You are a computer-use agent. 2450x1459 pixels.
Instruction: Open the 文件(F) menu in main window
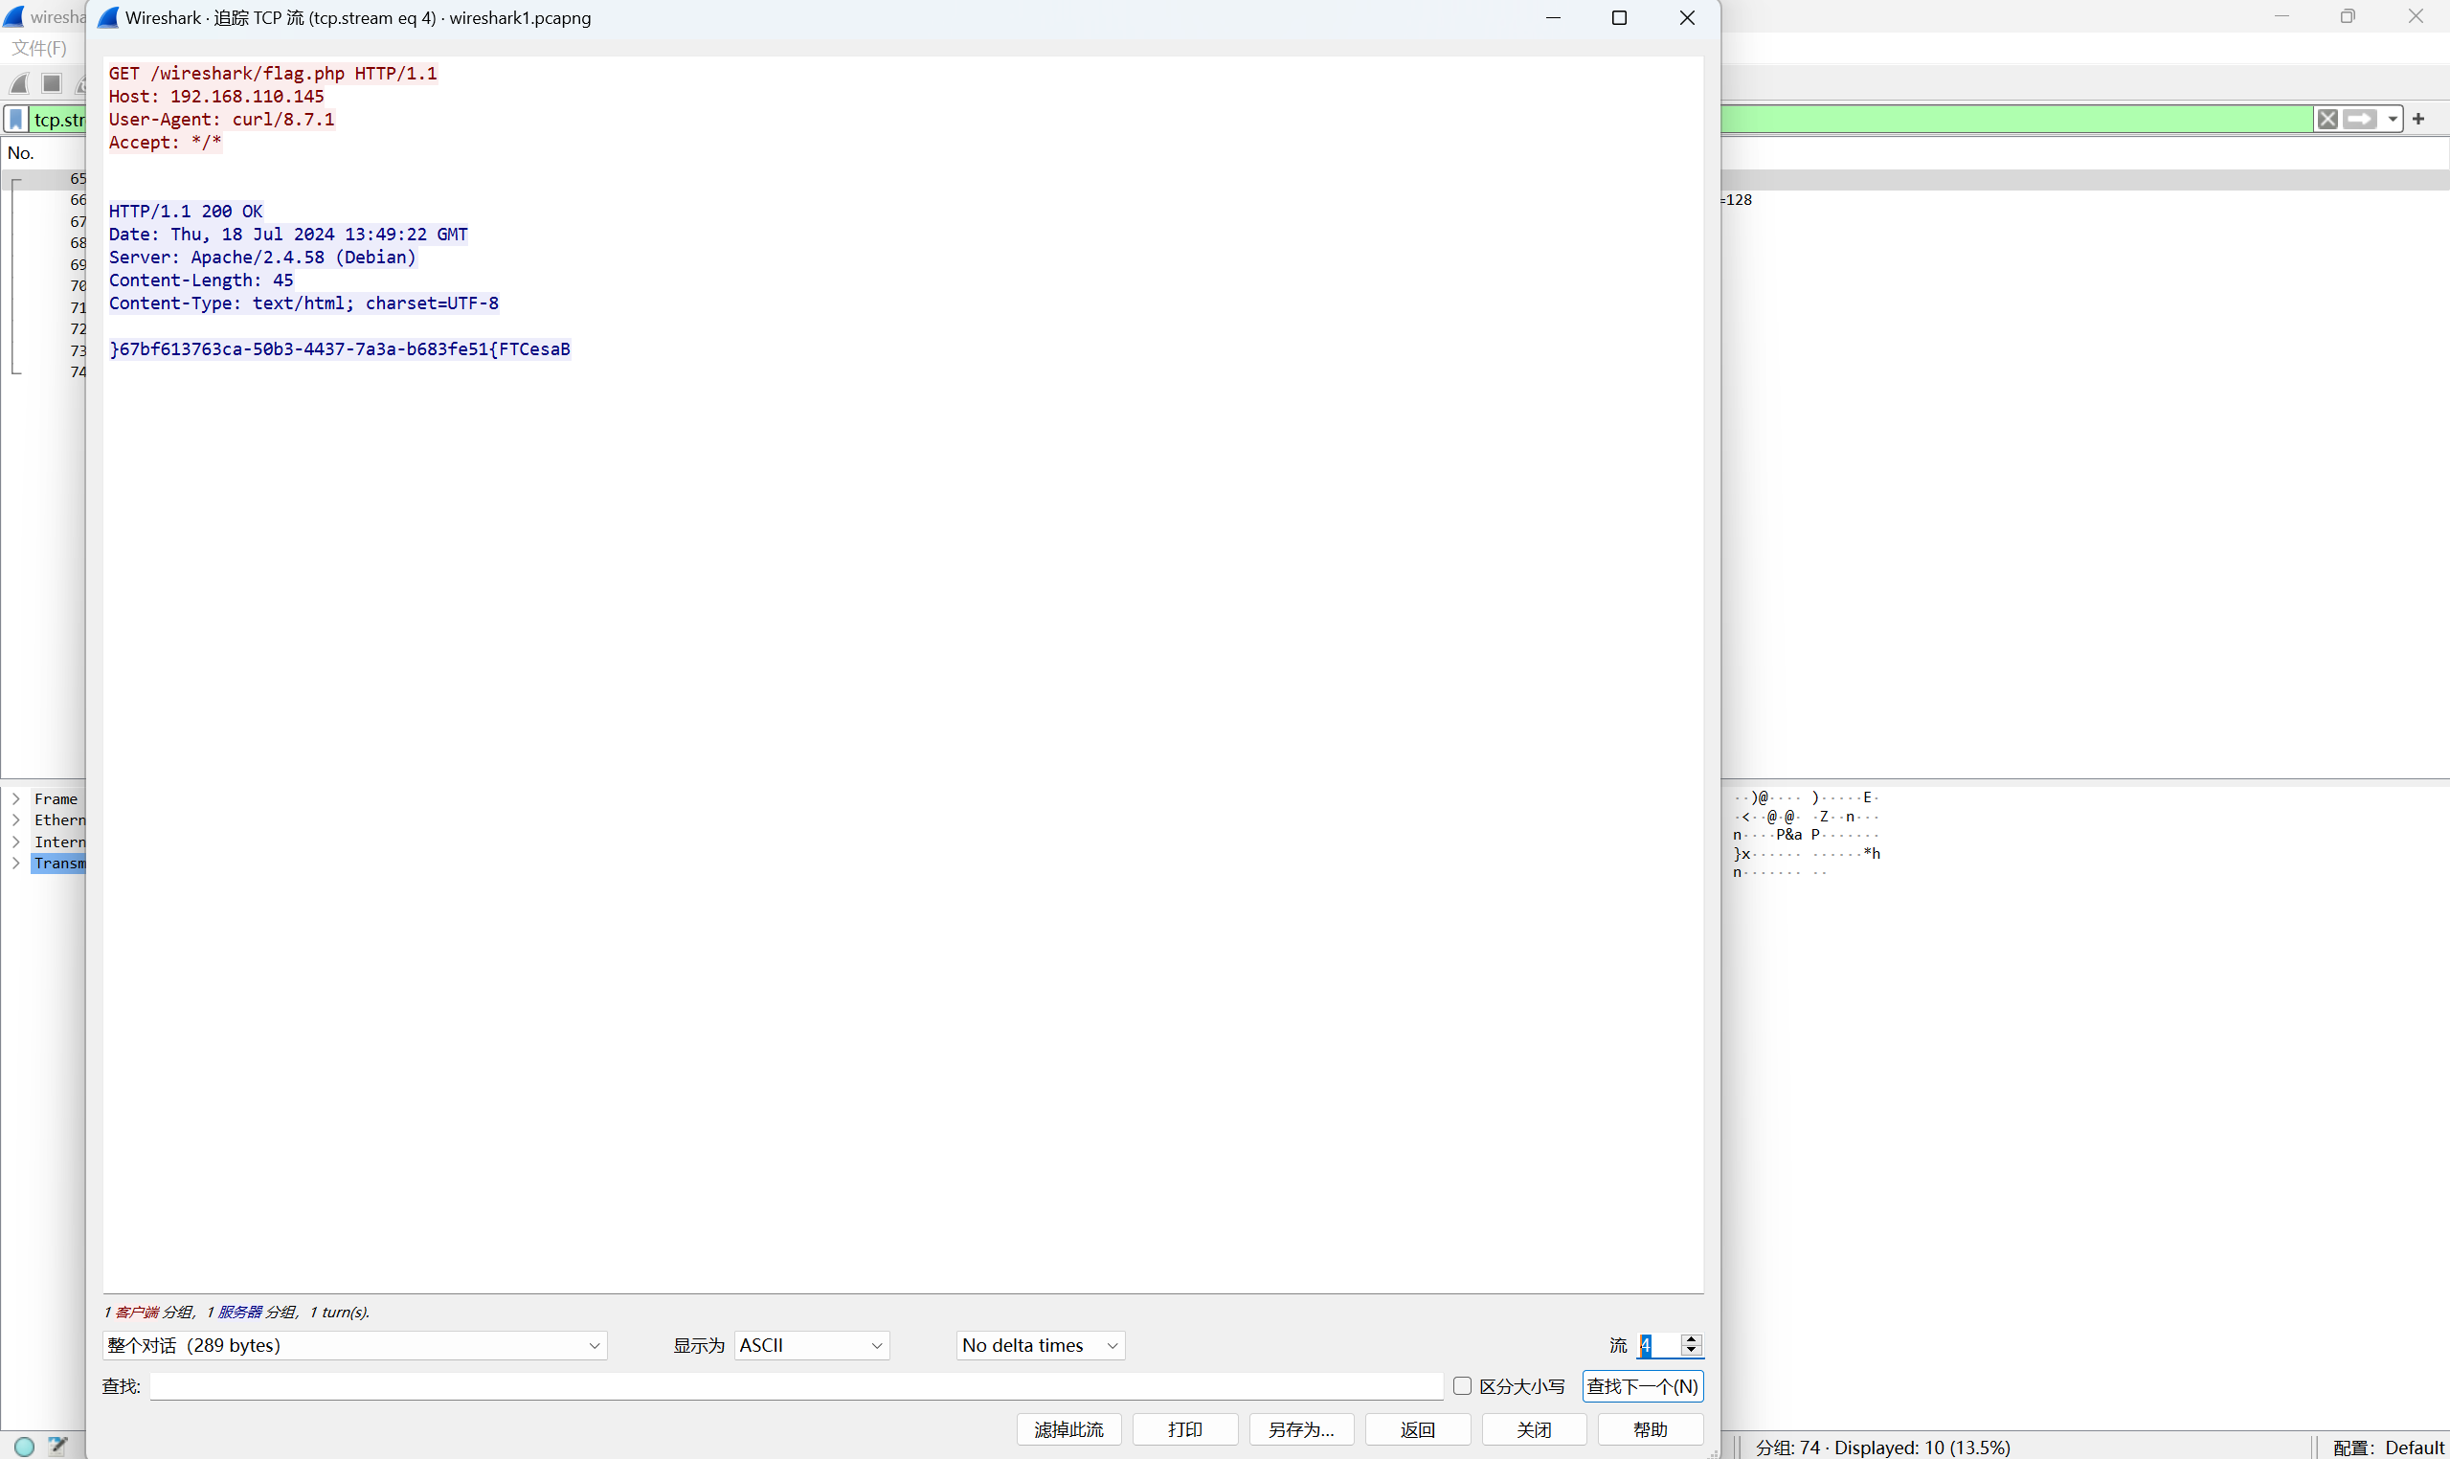(39, 47)
